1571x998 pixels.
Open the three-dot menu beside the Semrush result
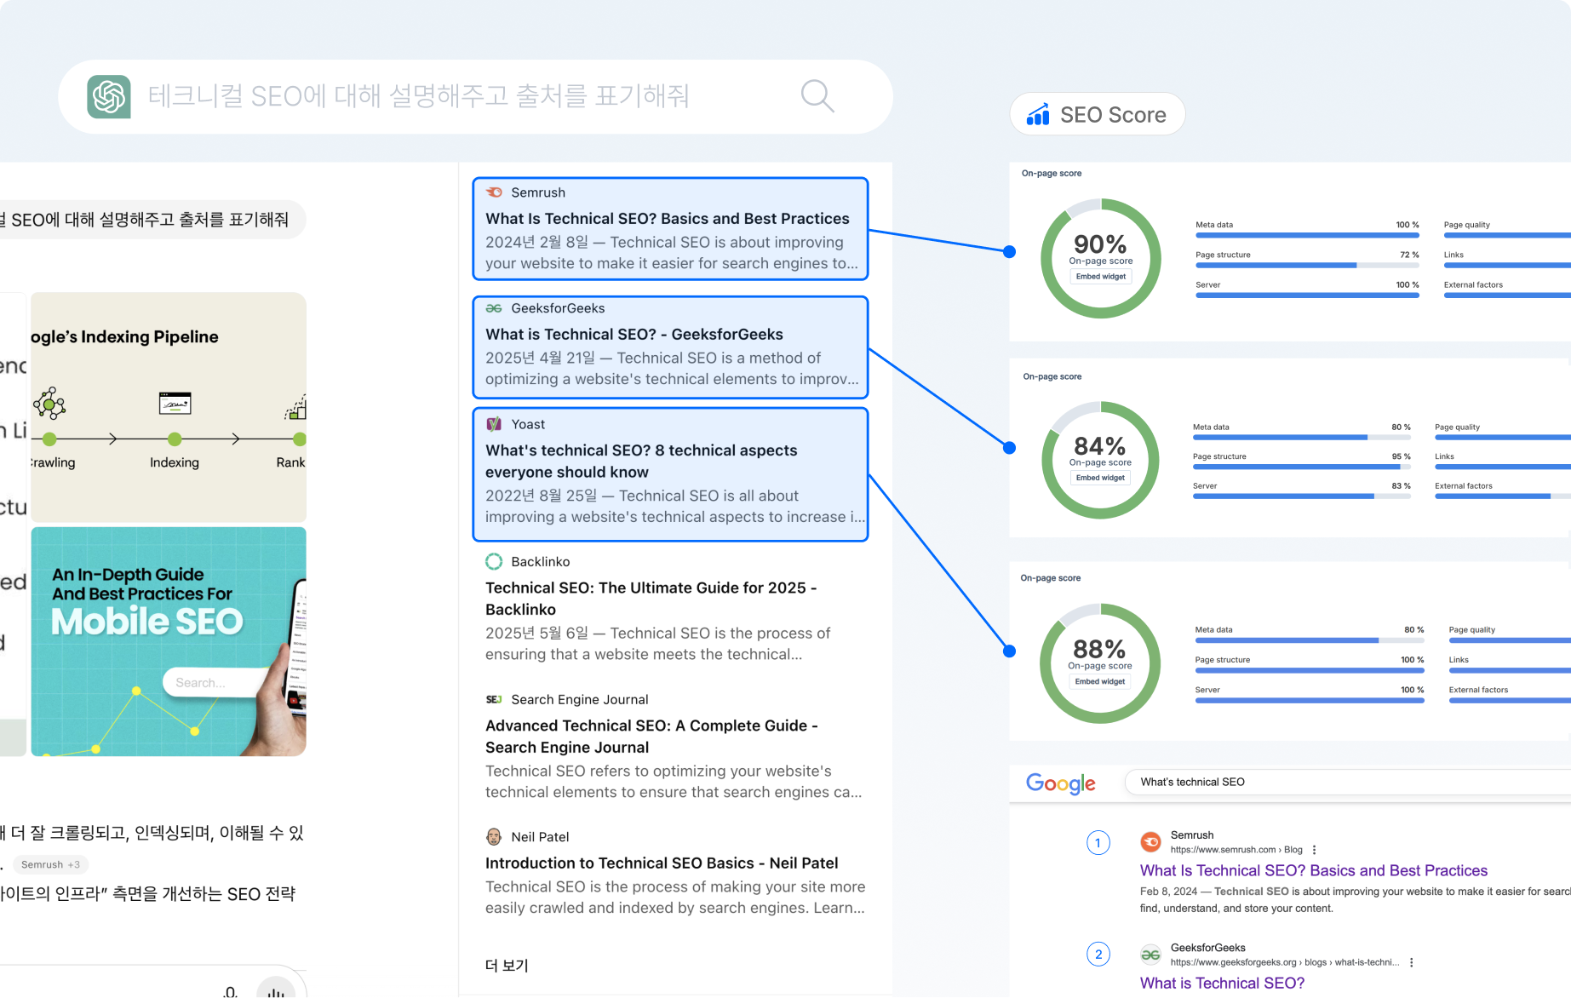point(1315,850)
